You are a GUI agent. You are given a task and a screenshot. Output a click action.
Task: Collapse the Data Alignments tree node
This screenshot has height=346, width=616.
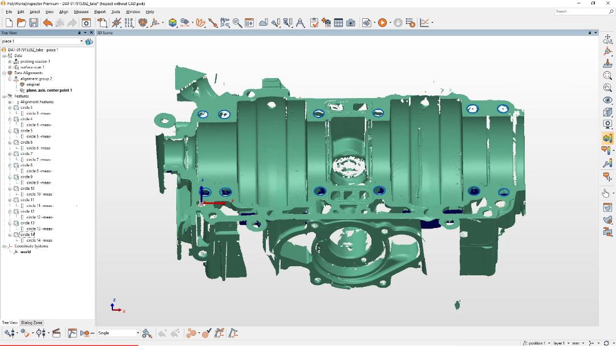(5, 73)
